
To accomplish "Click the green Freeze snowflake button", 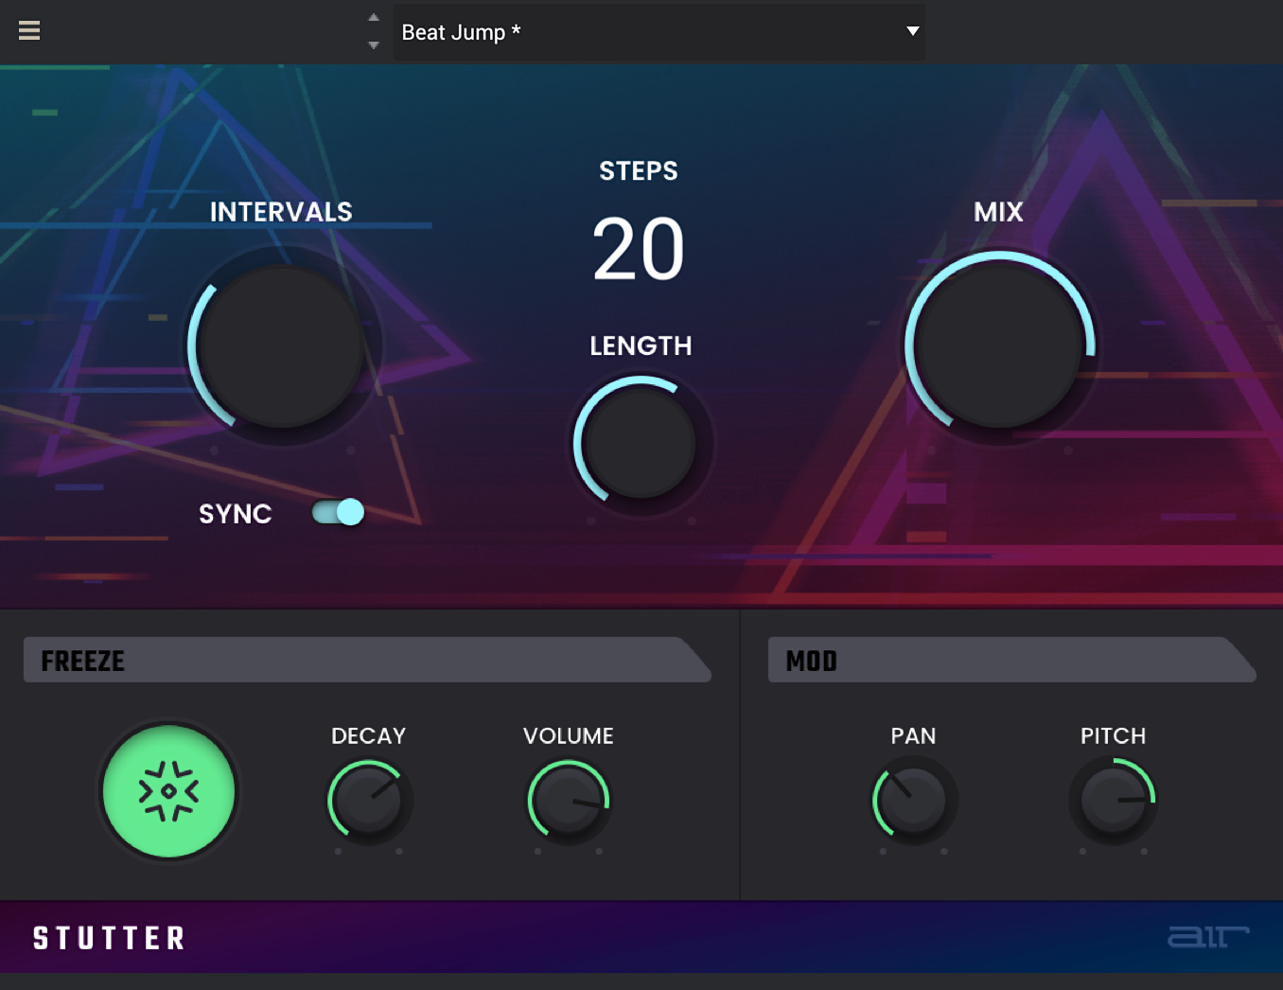I will click(x=168, y=791).
